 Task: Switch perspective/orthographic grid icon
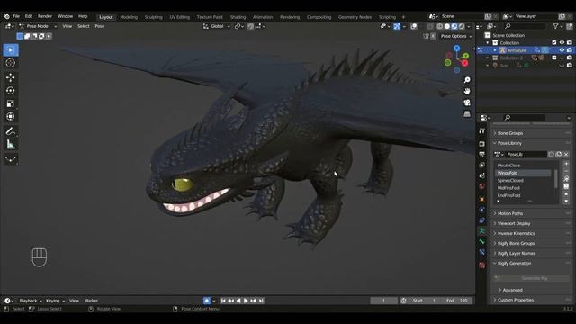(x=467, y=114)
